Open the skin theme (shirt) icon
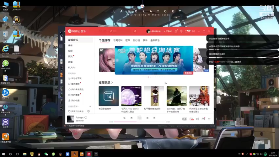The height and width of the screenshot is (157, 279). [x=176, y=31]
